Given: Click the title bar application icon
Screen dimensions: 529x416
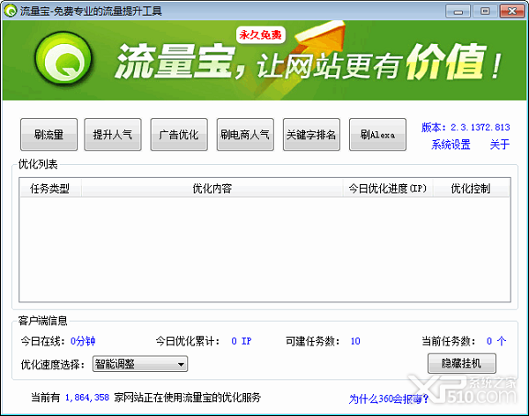Looking at the screenshot, I should coord(11,11).
